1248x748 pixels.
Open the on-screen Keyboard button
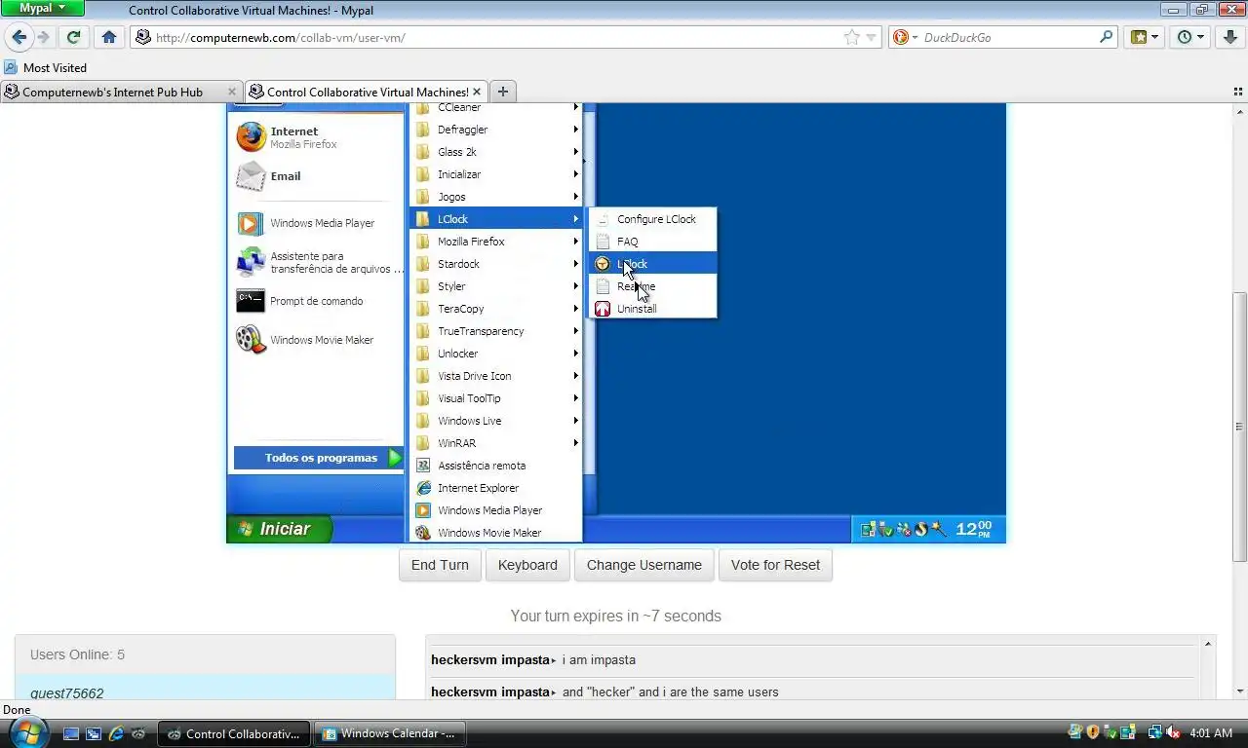pos(527,565)
